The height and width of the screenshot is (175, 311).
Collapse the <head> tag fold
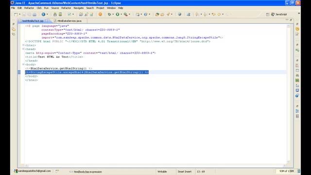[23, 49]
